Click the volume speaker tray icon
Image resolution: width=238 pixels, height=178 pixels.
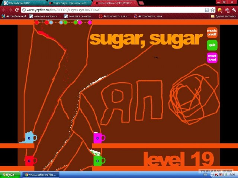pyautogui.click(x=225, y=175)
